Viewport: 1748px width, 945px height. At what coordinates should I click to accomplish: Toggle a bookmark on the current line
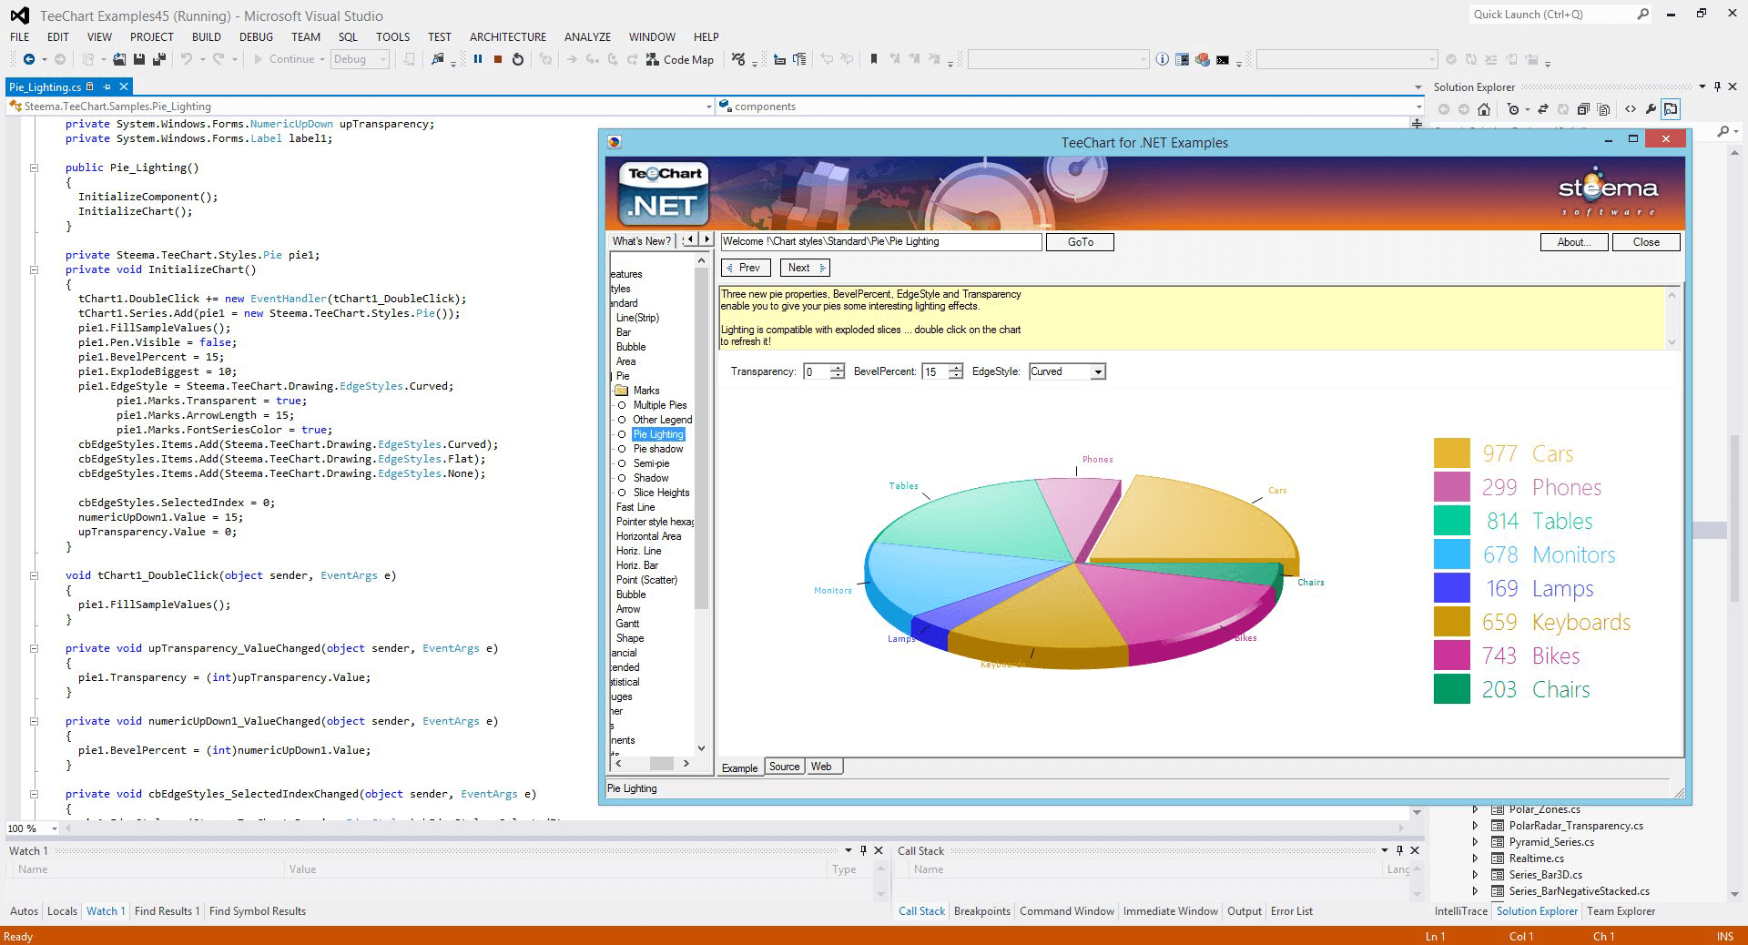[874, 58]
